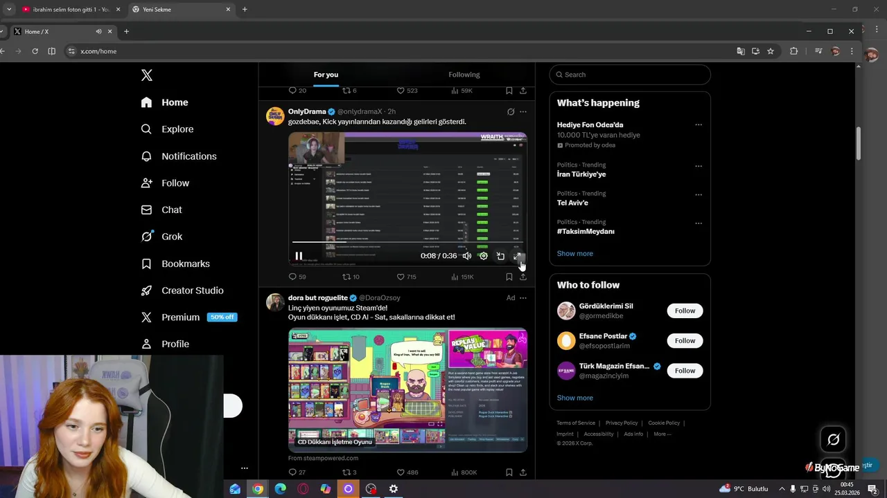Image resolution: width=887 pixels, height=498 pixels.
Task: Open the Explore page
Action: point(167,129)
